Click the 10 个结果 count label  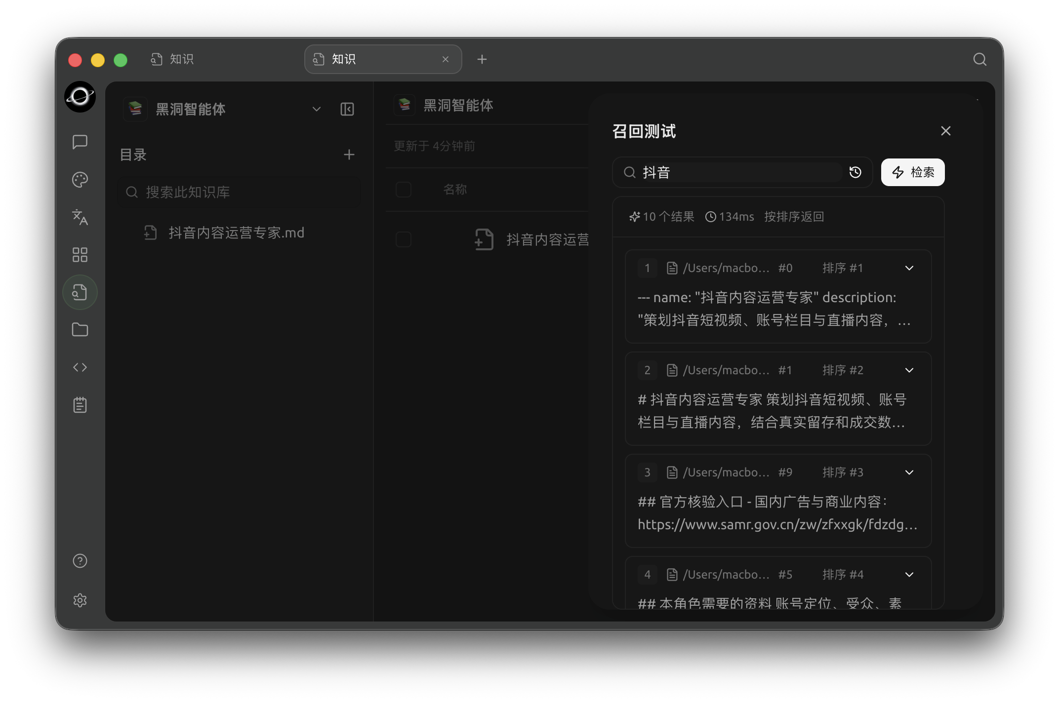[662, 217]
